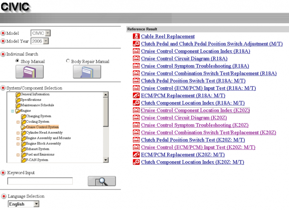Click the icon beside Cable Reel Replacement

[136, 36]
